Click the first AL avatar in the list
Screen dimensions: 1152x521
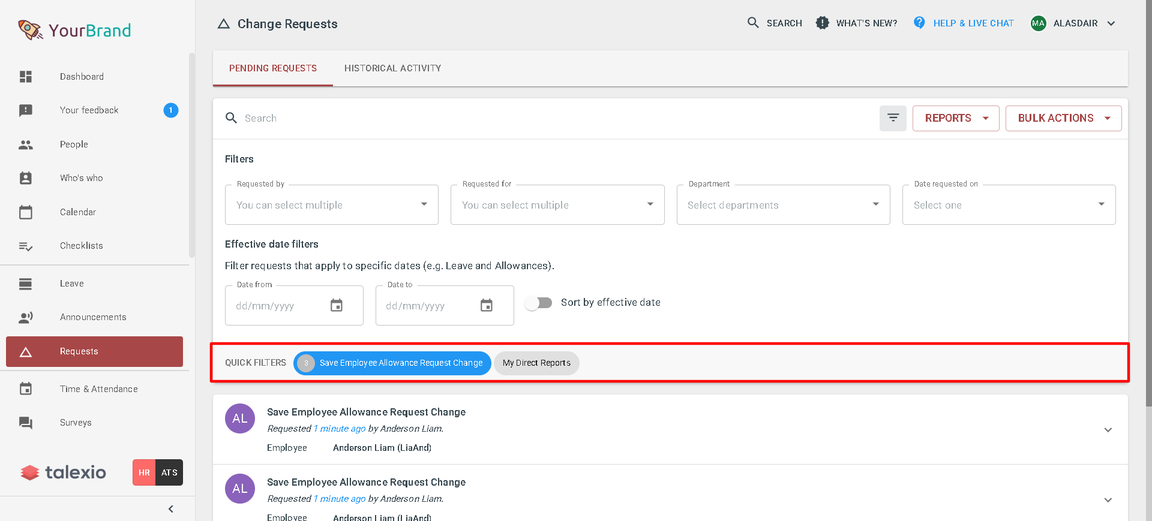coord(240,418)
